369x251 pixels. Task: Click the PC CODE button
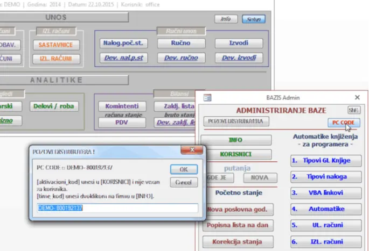pos(343,123)
